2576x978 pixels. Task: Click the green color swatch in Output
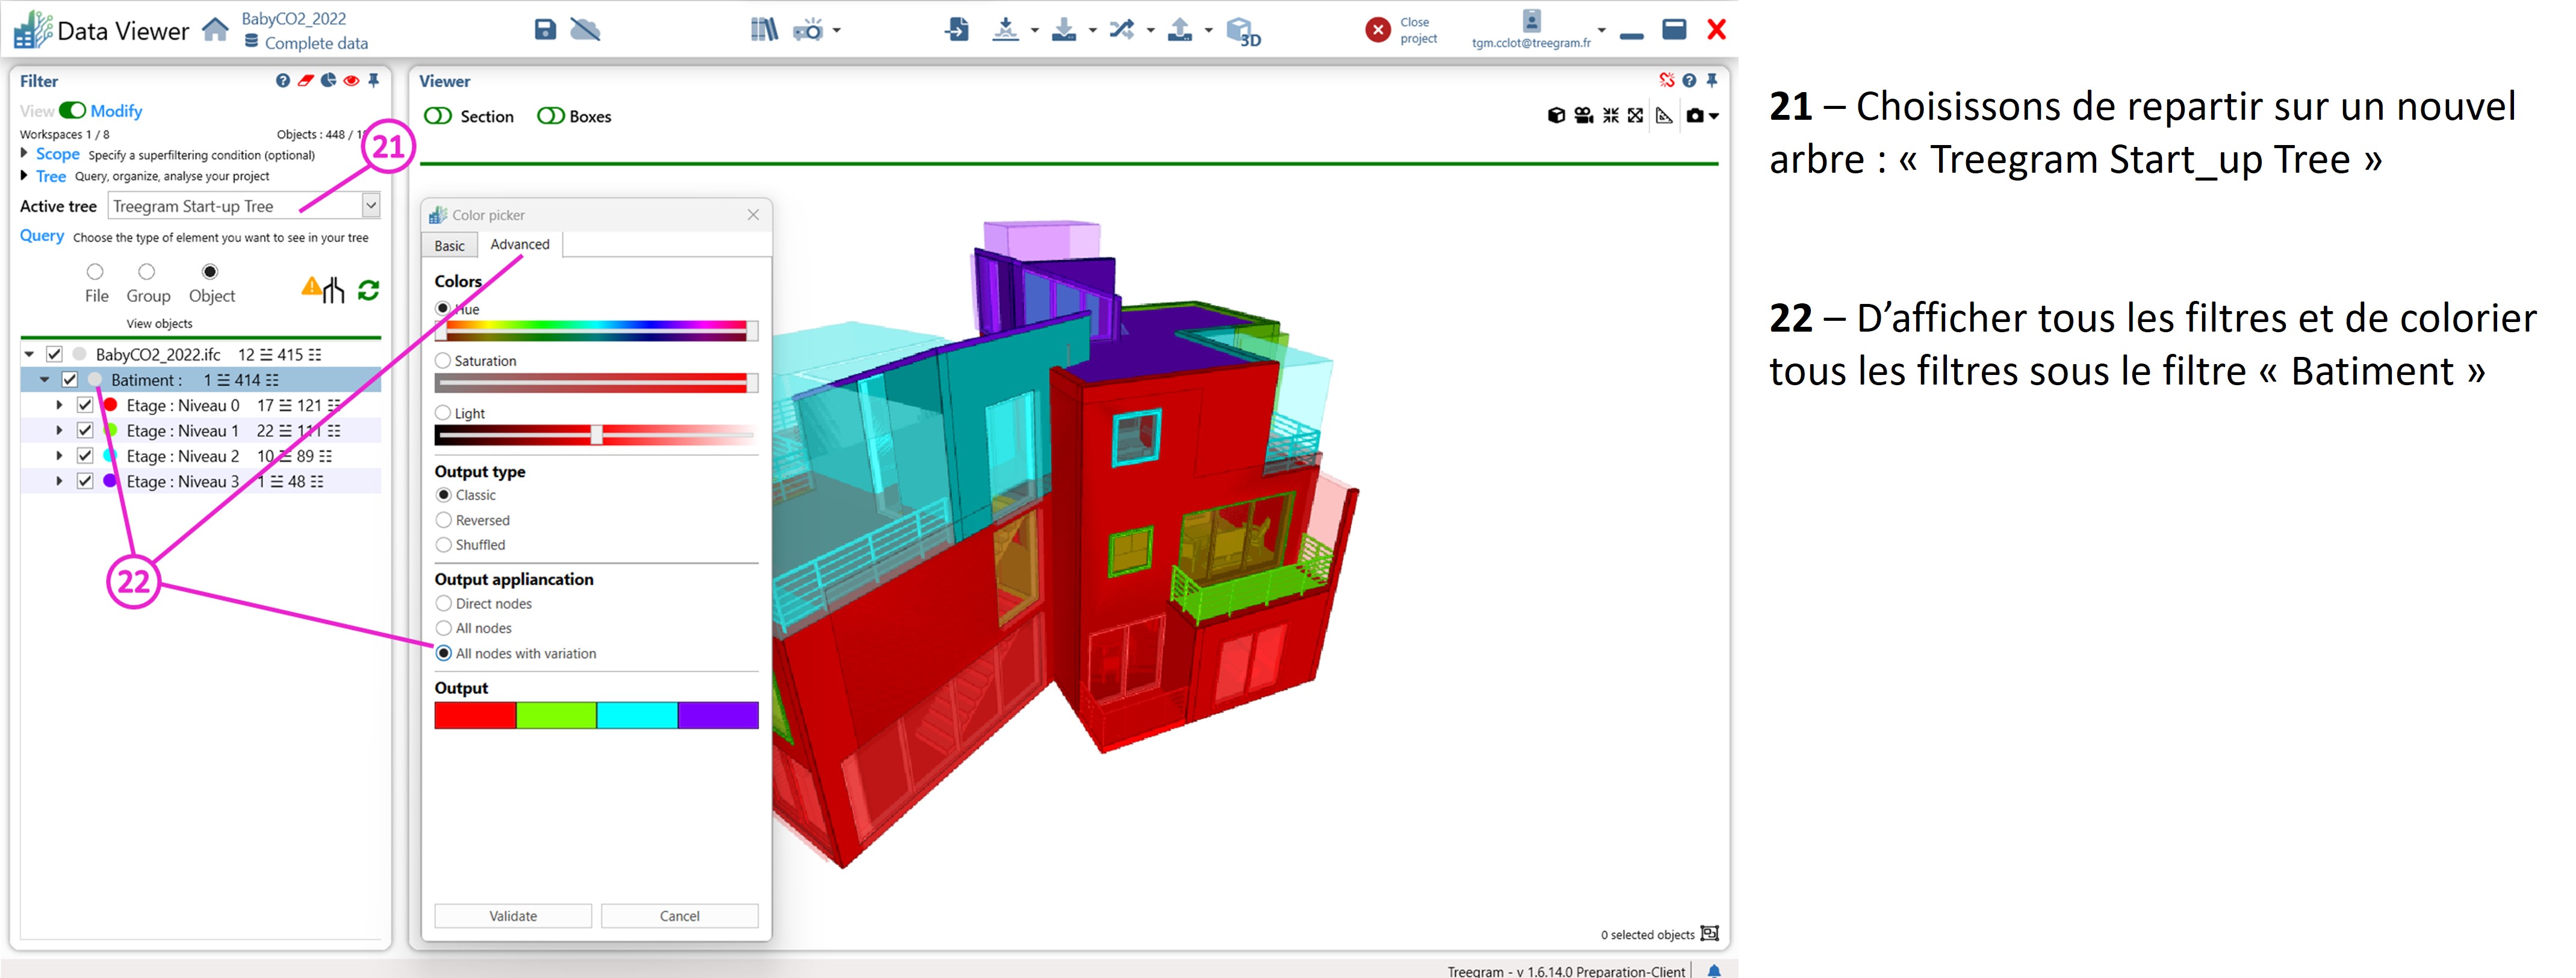(x=556, y=715)
